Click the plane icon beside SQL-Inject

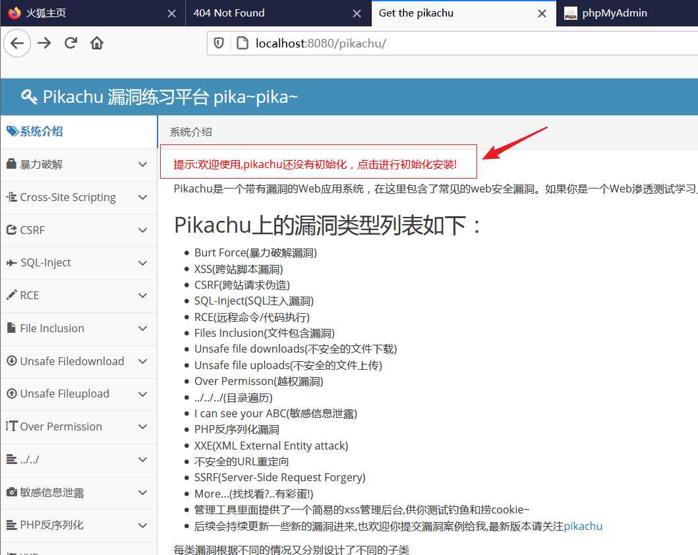[x=12, y=262]
